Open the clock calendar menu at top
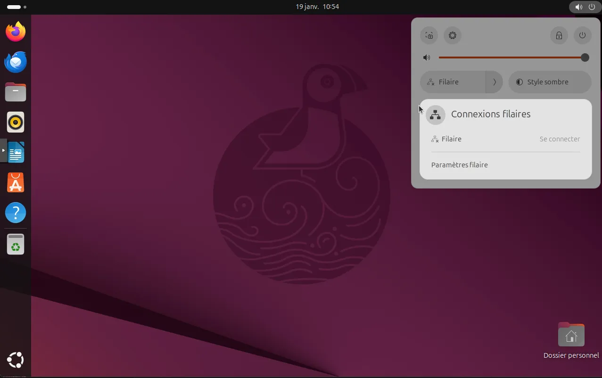The image size is (602, 378). [x=317, y=7]
